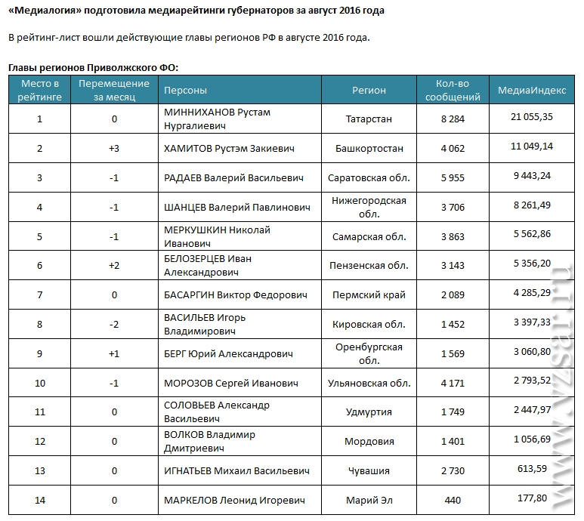Click the message count 8 284
The height and width of the screenshot is (521, 584).
[x=453, y=119]
